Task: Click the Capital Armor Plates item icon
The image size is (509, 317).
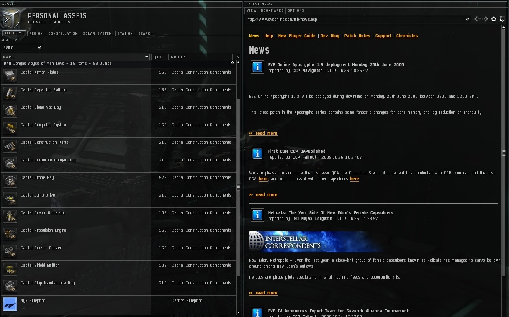Action: click(10, 76)
